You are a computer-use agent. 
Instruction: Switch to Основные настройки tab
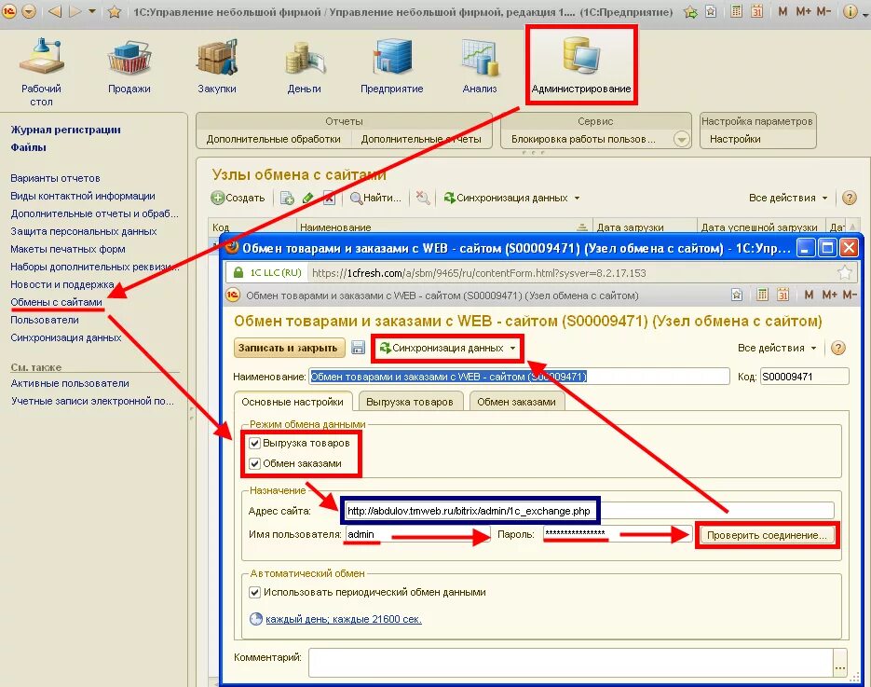293,402
